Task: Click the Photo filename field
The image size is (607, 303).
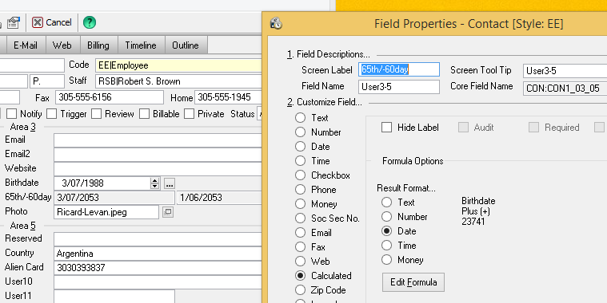Action: pos(106,212)
